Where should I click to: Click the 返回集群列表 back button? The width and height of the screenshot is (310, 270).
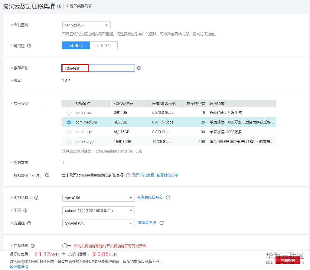pos(79,6)
